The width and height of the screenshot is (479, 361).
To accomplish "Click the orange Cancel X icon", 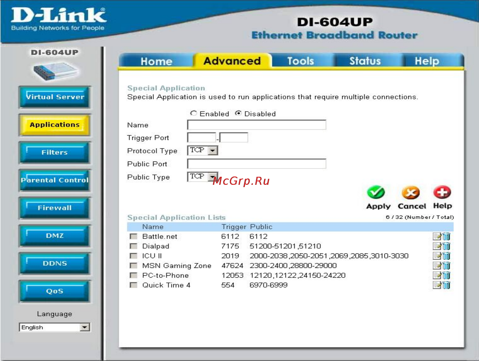I will [x=411, y=193].
